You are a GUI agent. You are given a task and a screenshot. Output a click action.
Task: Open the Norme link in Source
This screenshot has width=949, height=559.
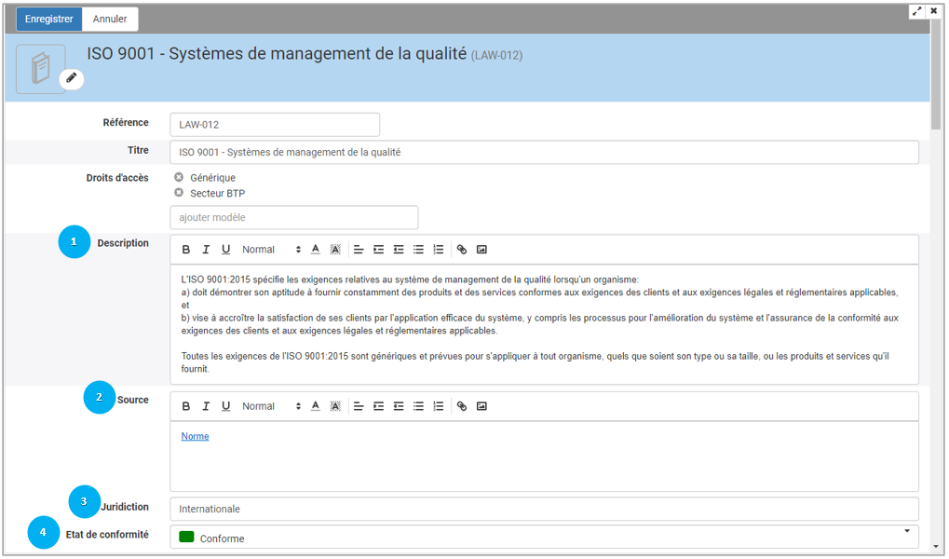[195, 436]
